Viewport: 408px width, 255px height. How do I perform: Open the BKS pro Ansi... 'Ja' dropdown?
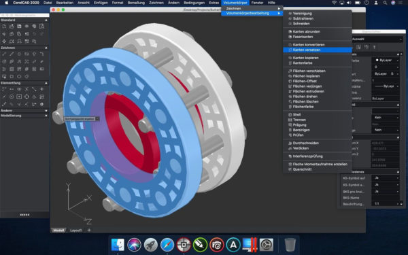pyautogui.click(x=386, y=192)
